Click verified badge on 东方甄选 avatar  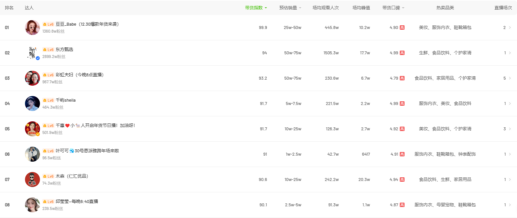(x=38, y=58)
